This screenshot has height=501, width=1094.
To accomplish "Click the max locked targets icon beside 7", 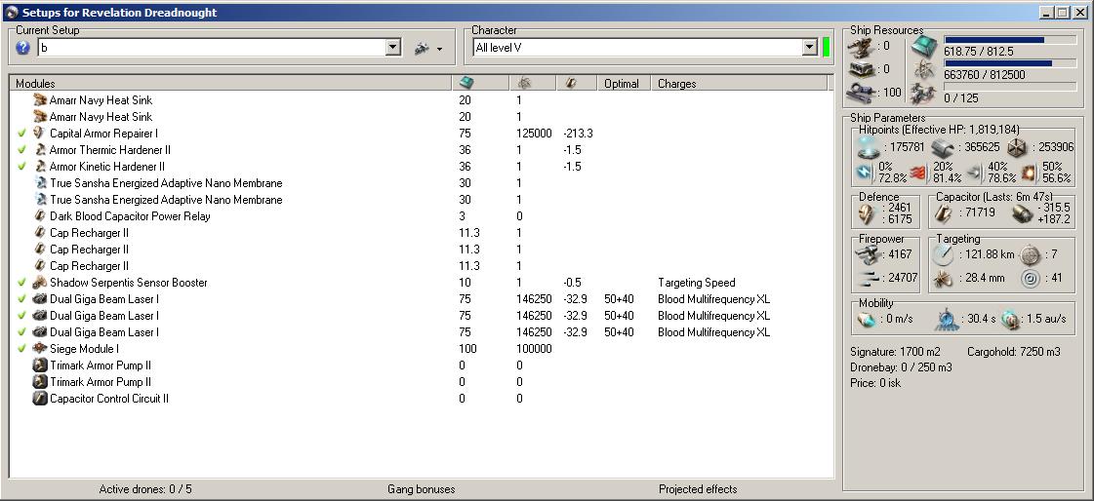I will [x=1031, y=255].
